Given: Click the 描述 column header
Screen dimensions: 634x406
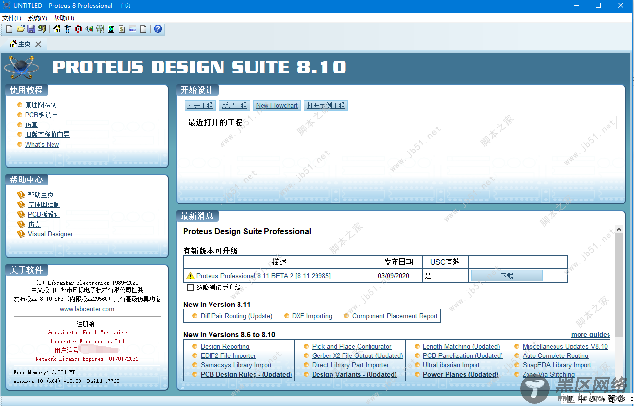Looking at the screenshot, I should click(279, 262).
